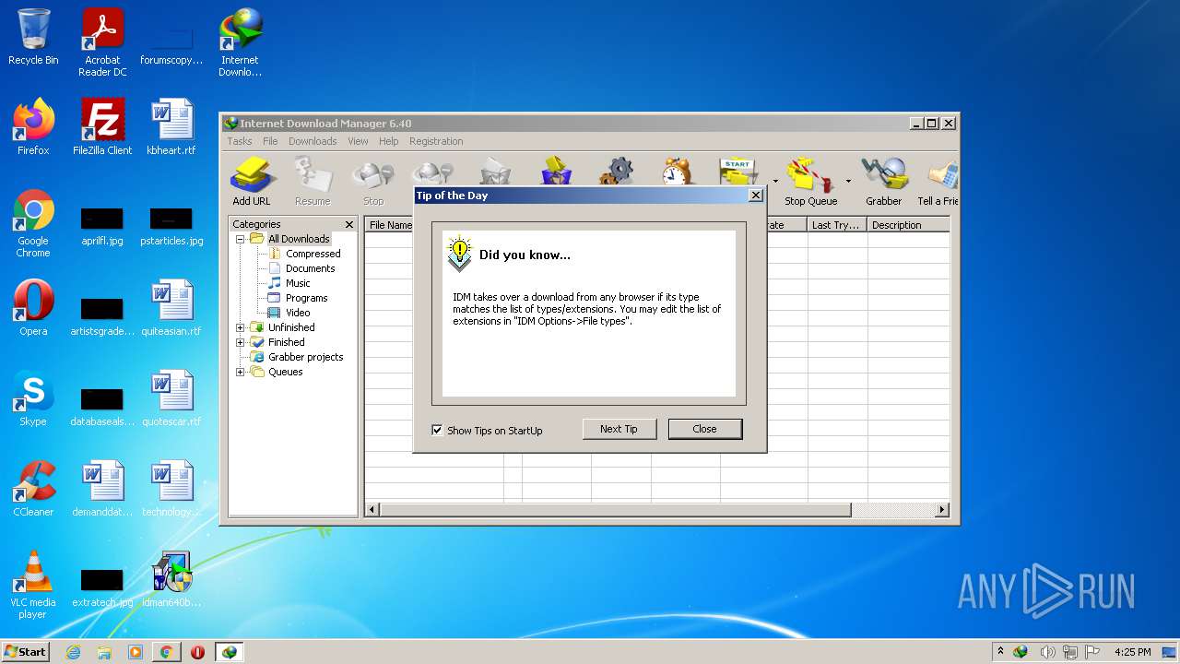The height and width of the screenshot is (664, 1180).
Task: Select the quiteasian.rtf desktop file
Action: (171, 308)
